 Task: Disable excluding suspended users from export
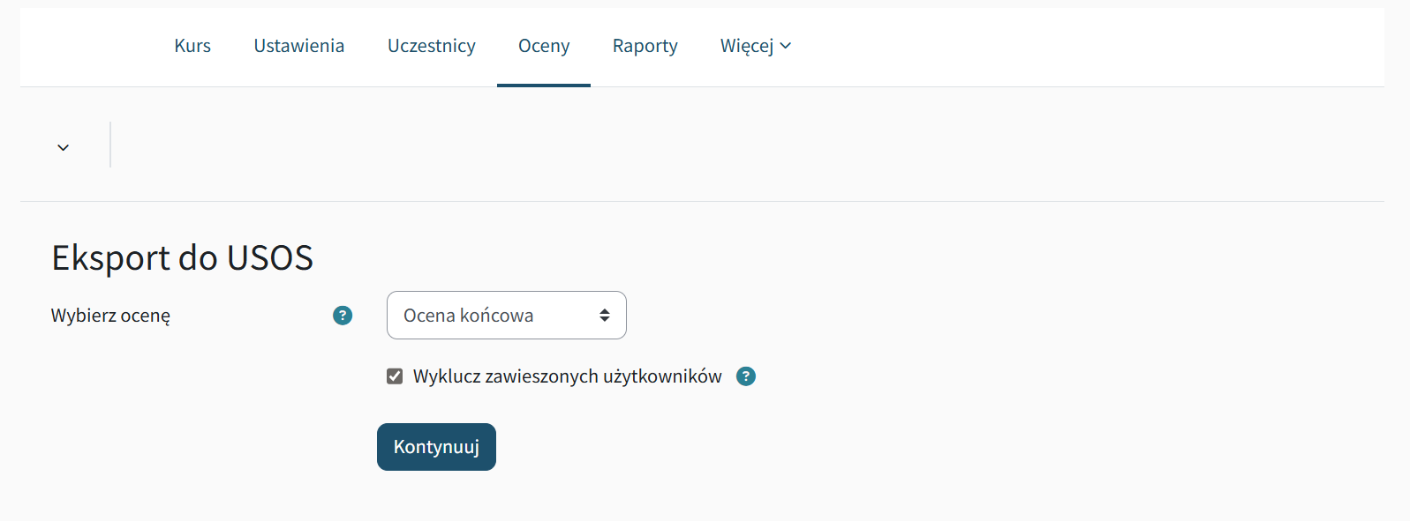tap(394, 376)
